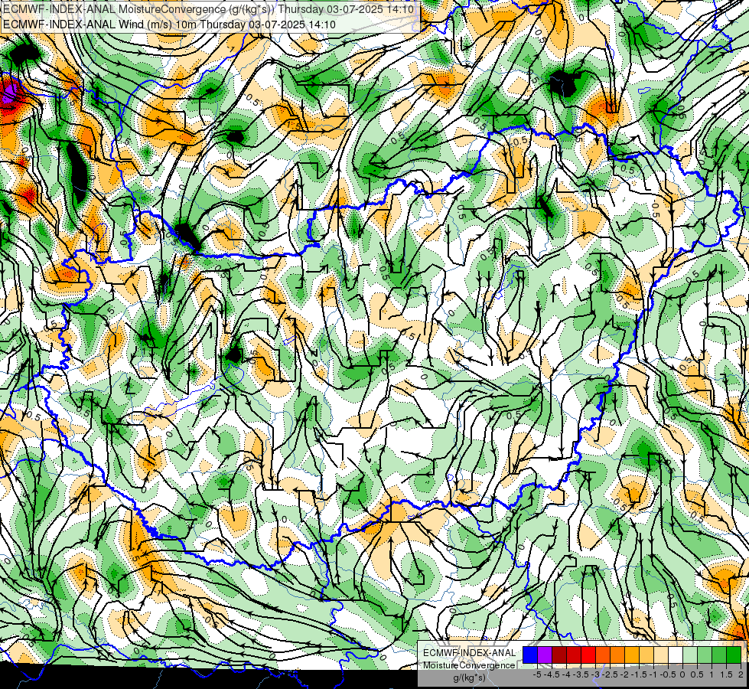
Task: Click the legend's g/(kg*s) unit label
Action: [469, 678]
